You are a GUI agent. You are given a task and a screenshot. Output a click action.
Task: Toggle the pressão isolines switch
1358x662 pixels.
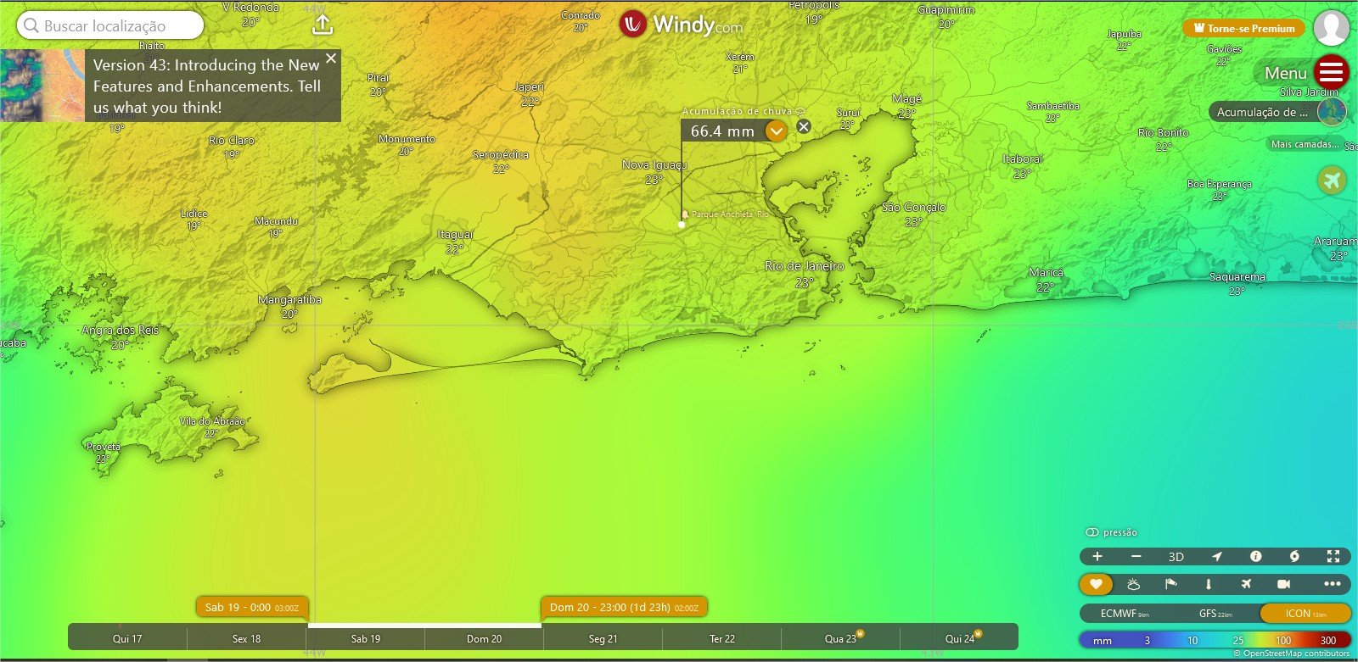coord(1092,532)
